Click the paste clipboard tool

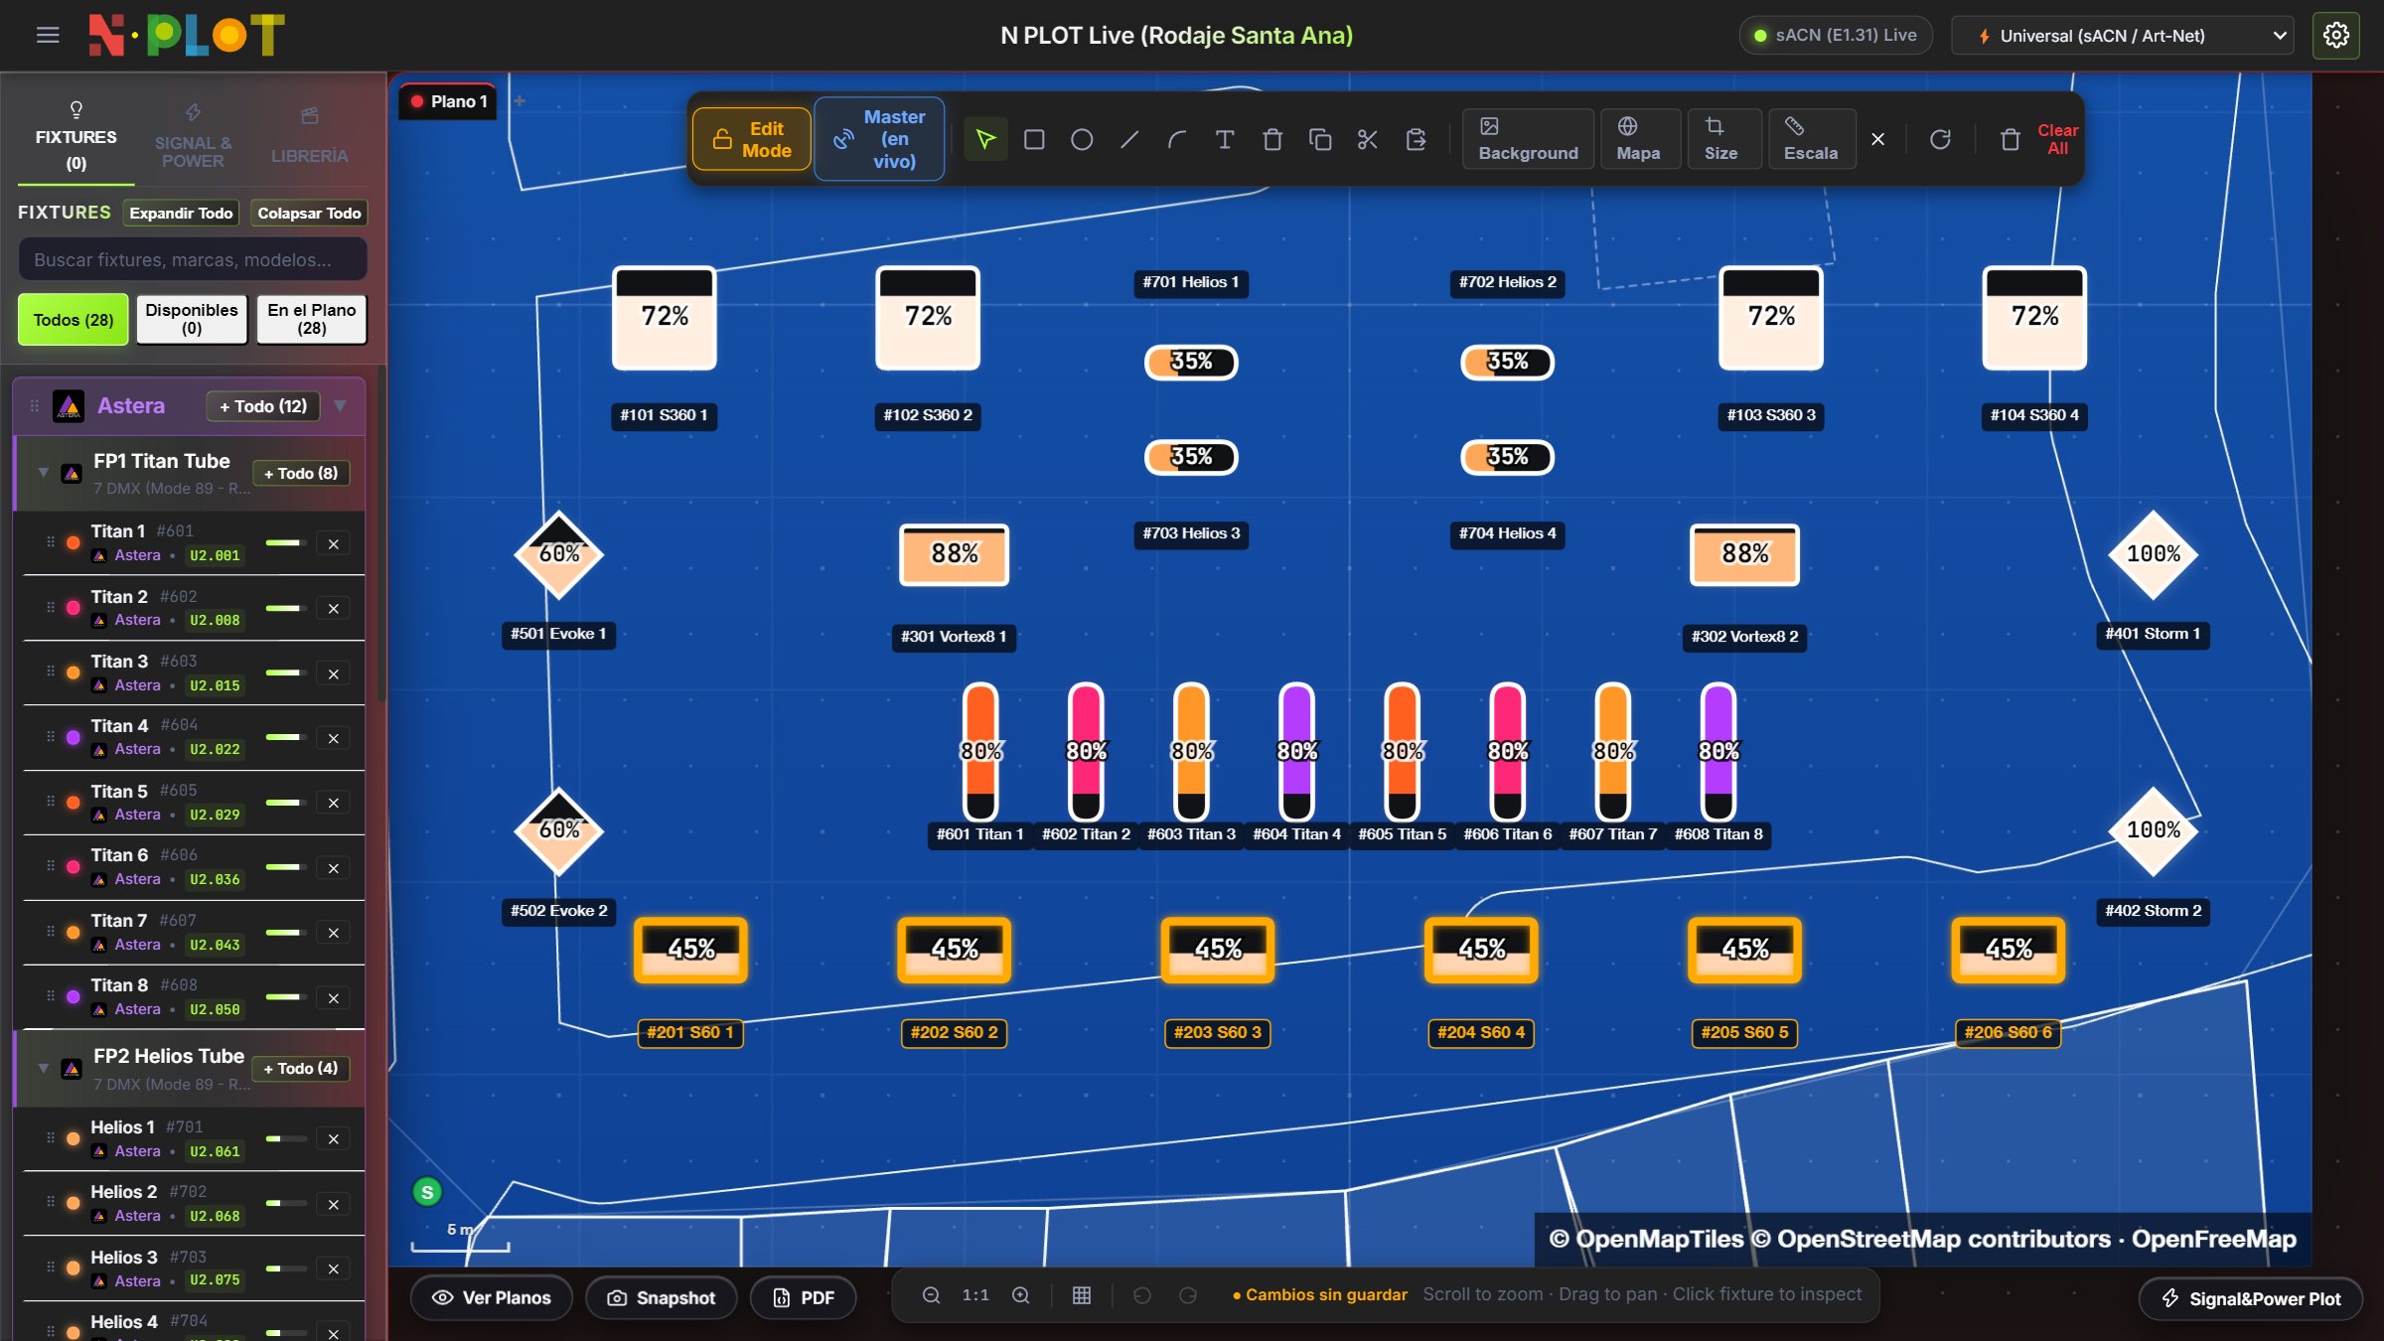tap(1416, 139)
